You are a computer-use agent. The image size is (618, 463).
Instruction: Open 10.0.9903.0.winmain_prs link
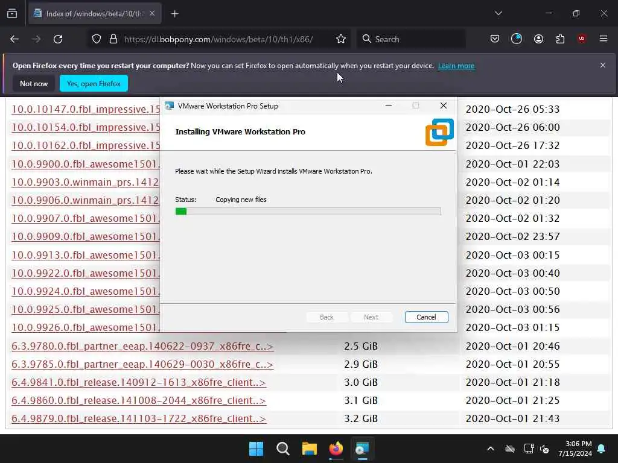tap(85, 182)
